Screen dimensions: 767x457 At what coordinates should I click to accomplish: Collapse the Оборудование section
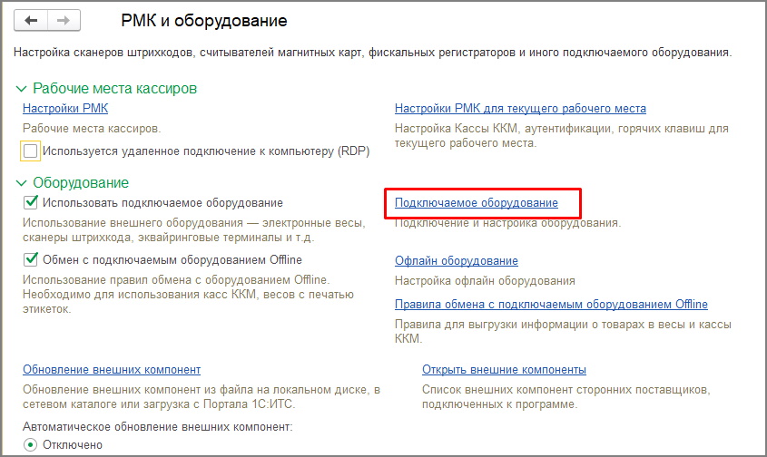[x=21, y=183]
